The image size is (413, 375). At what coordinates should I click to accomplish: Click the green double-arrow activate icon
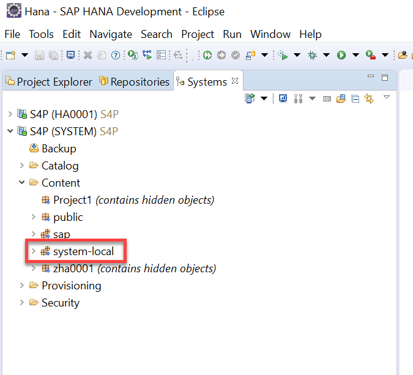tap(207, 55)
